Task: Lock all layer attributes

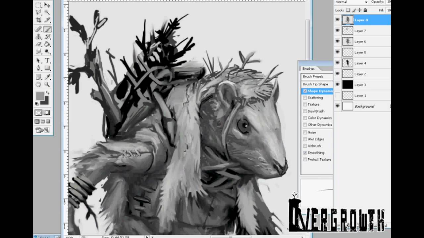Action: tap(365, 10)
